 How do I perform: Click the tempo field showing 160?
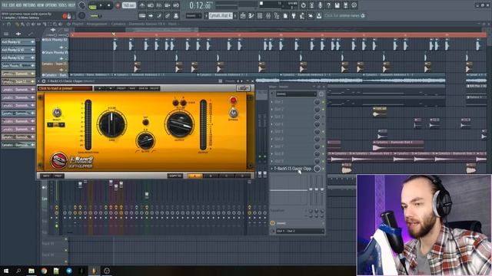tap(128, 5)
